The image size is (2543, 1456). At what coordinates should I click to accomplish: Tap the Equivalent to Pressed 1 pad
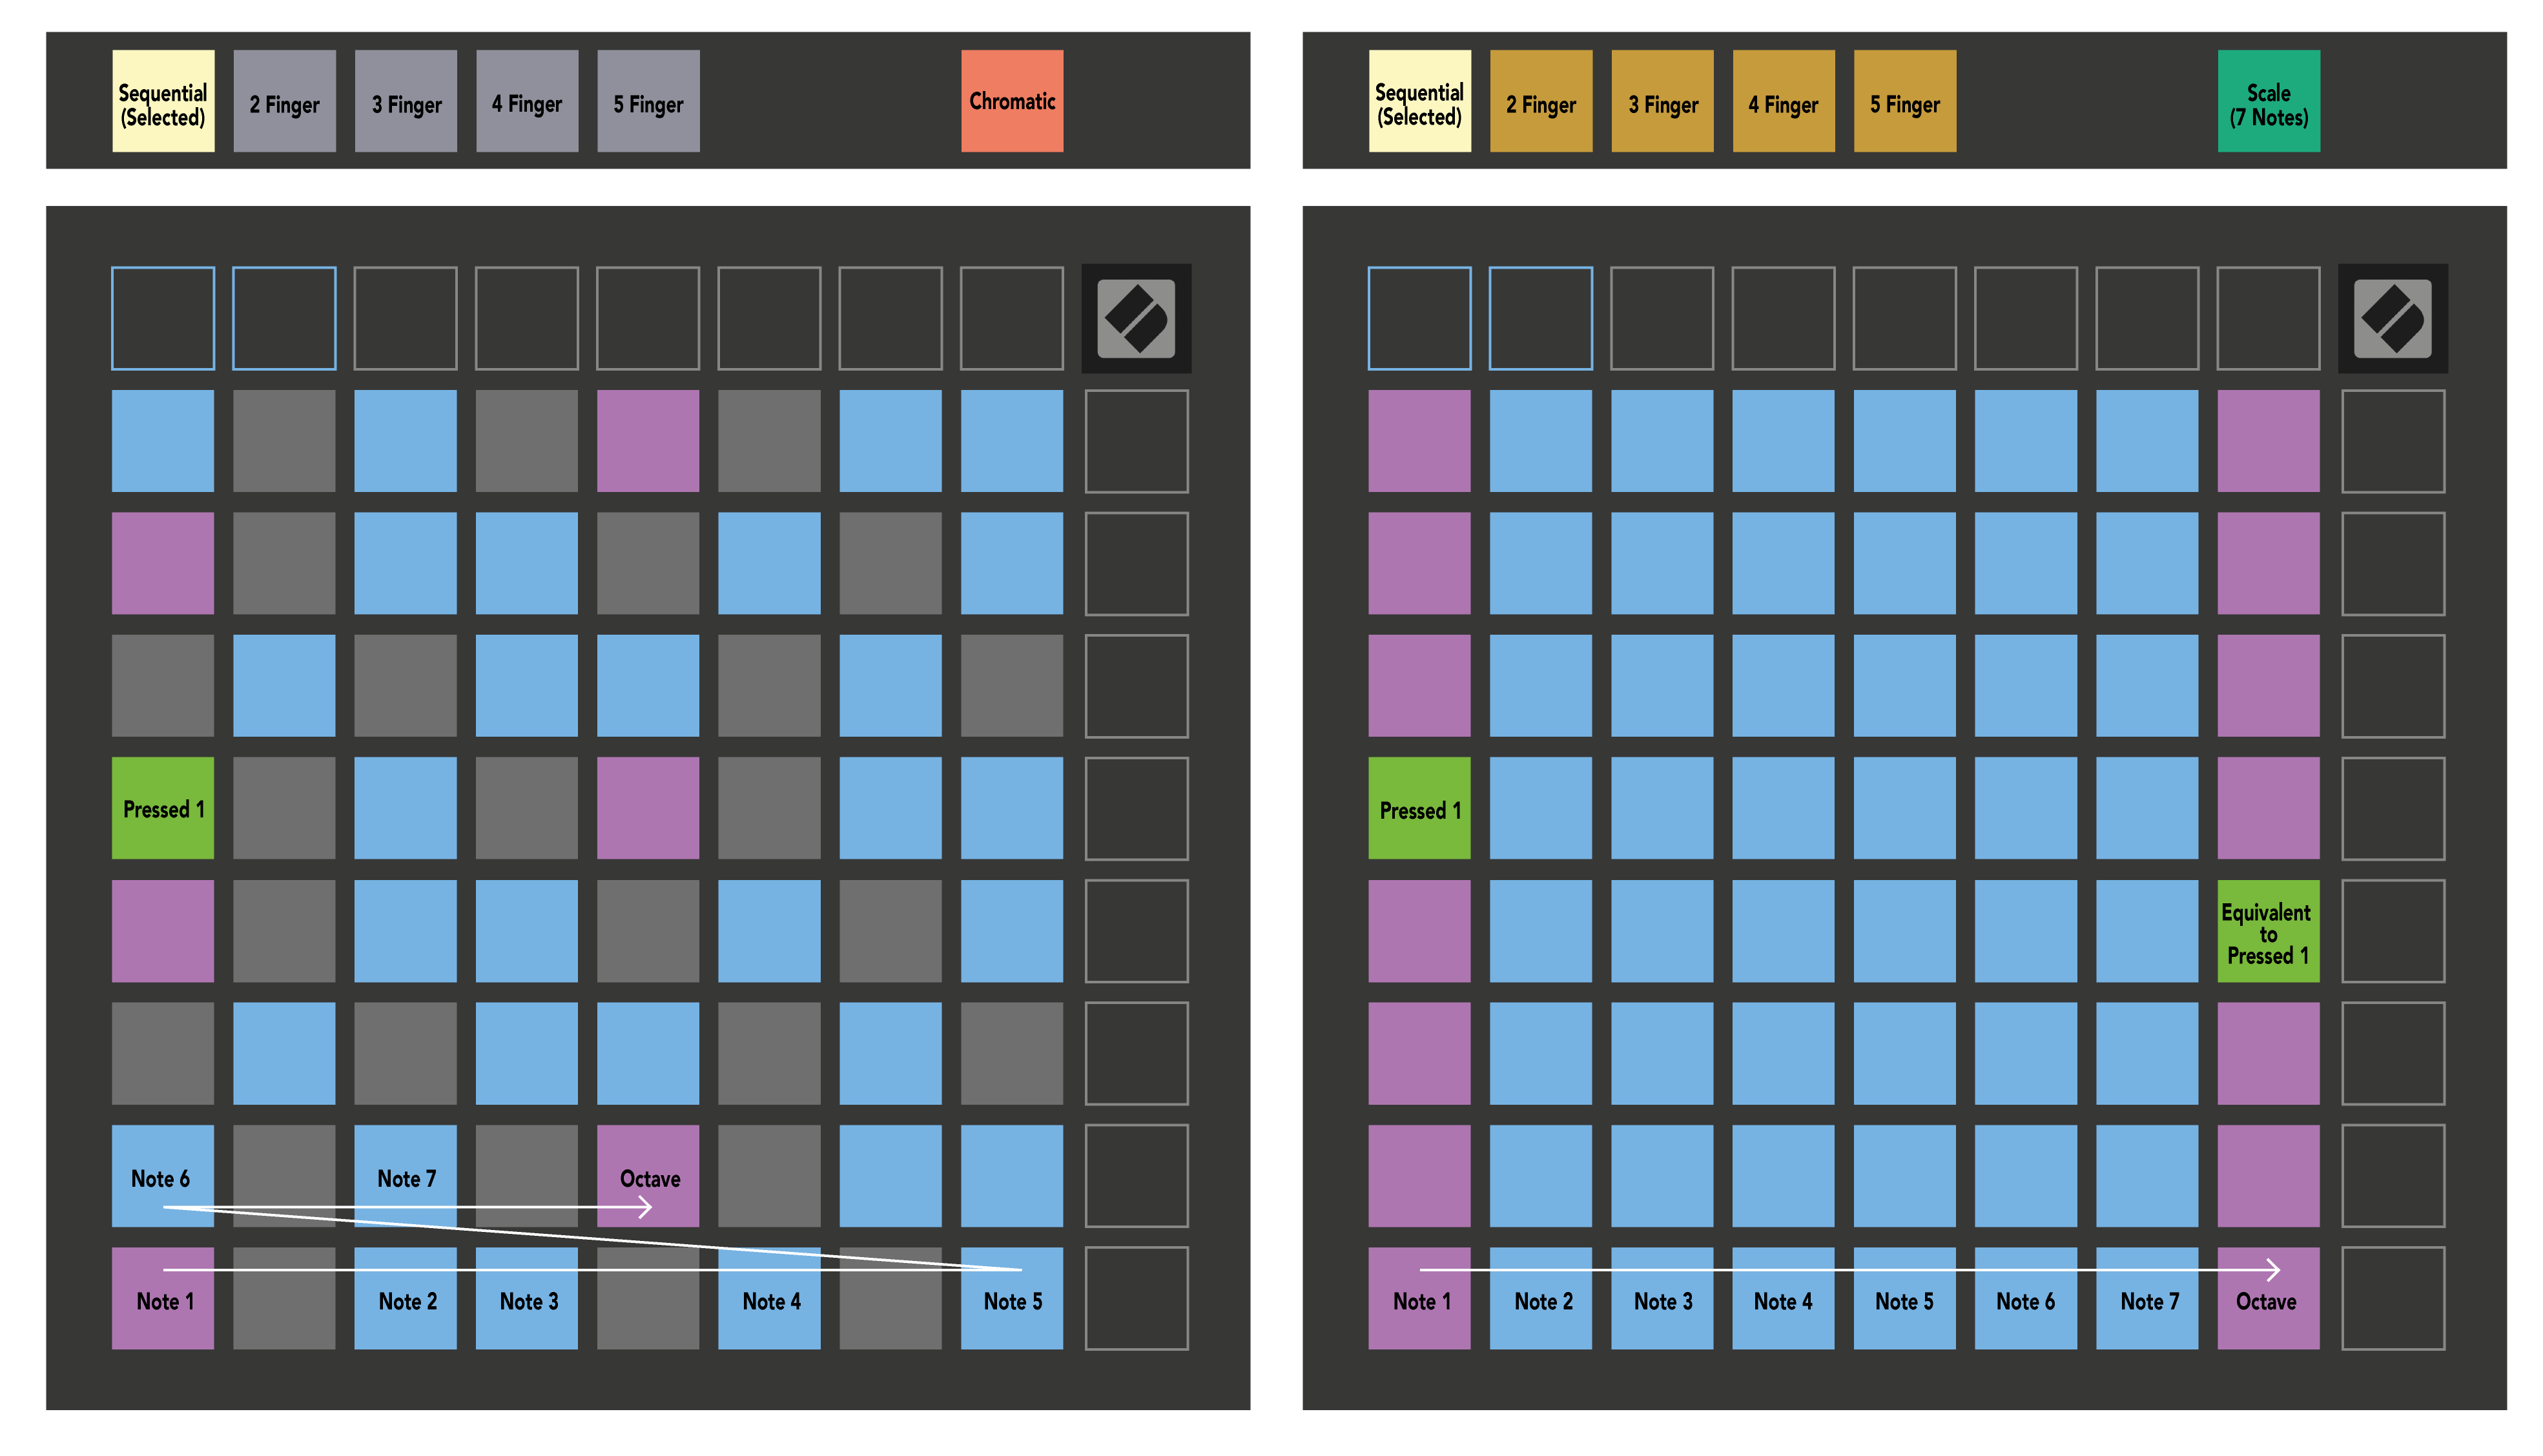pyautogui.click(x=2268, y=931)
